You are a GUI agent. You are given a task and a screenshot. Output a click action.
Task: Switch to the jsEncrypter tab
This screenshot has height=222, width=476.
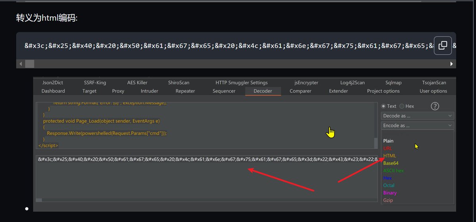point(306,82)
